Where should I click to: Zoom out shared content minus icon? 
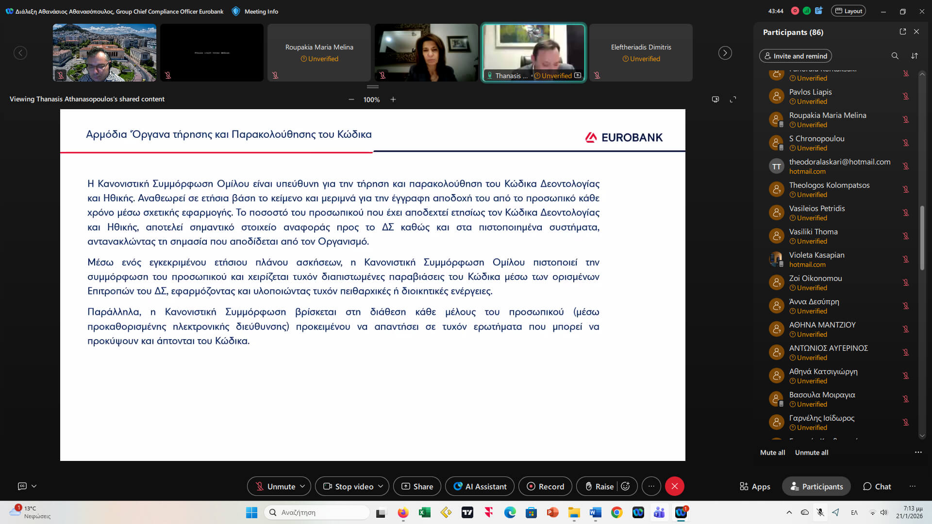tap(351, 99)
